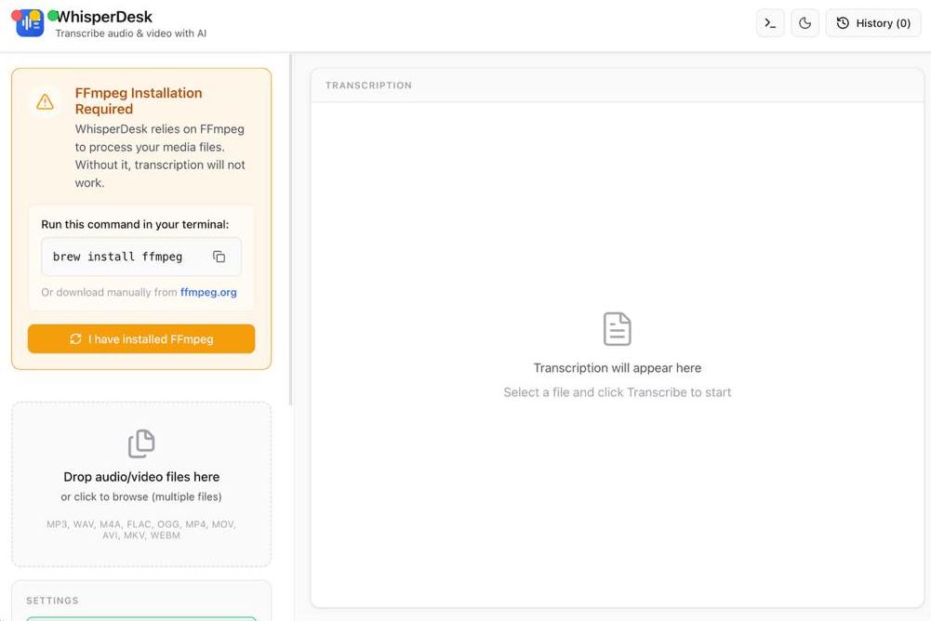Click the green-bordered box under Settings
This screenshot has width=931, height=621.
point(141,617)
